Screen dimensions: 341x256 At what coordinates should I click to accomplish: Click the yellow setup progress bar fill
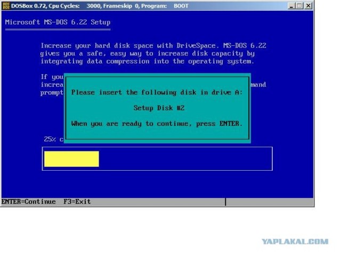tap(71, 159)
